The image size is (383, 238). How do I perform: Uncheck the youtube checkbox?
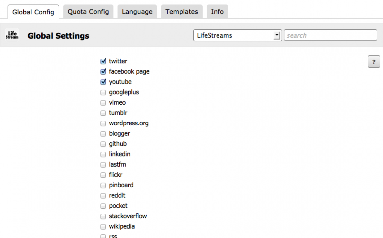click(103, 82)
